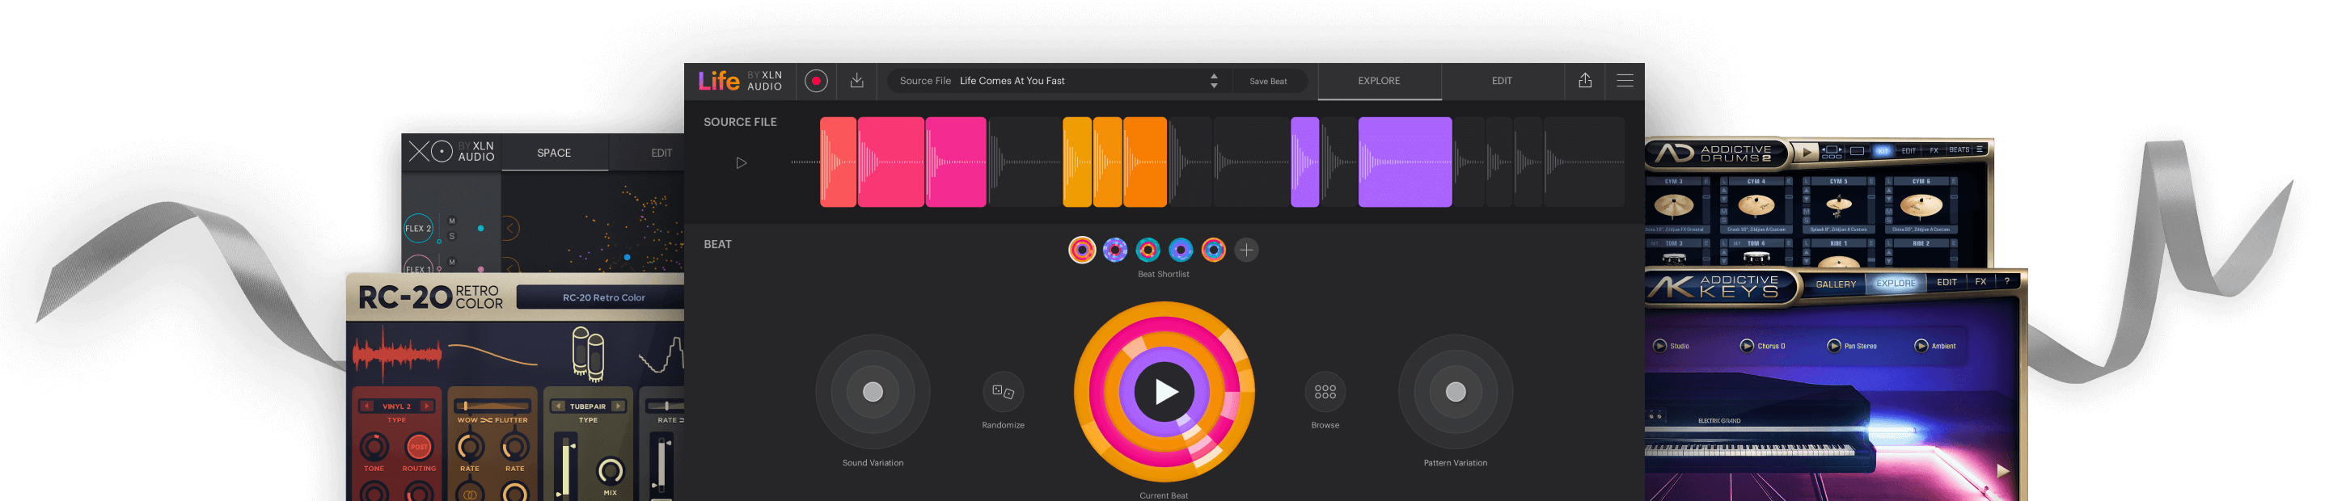This screenshot has width=2329, height=501.
Task: Select the CYM 6 cymbal slot
Action: click(x=1921, y=206)
